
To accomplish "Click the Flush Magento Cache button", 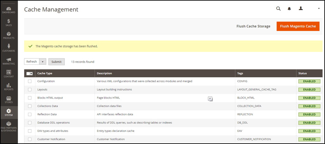I will coord(298,26).
